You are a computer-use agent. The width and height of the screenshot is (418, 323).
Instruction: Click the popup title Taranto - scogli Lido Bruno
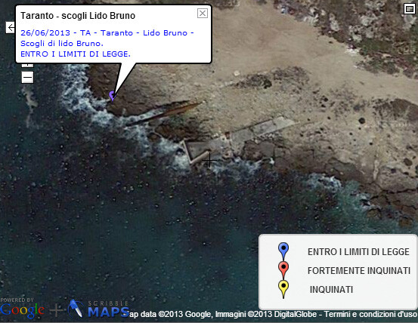click(78, 16)
